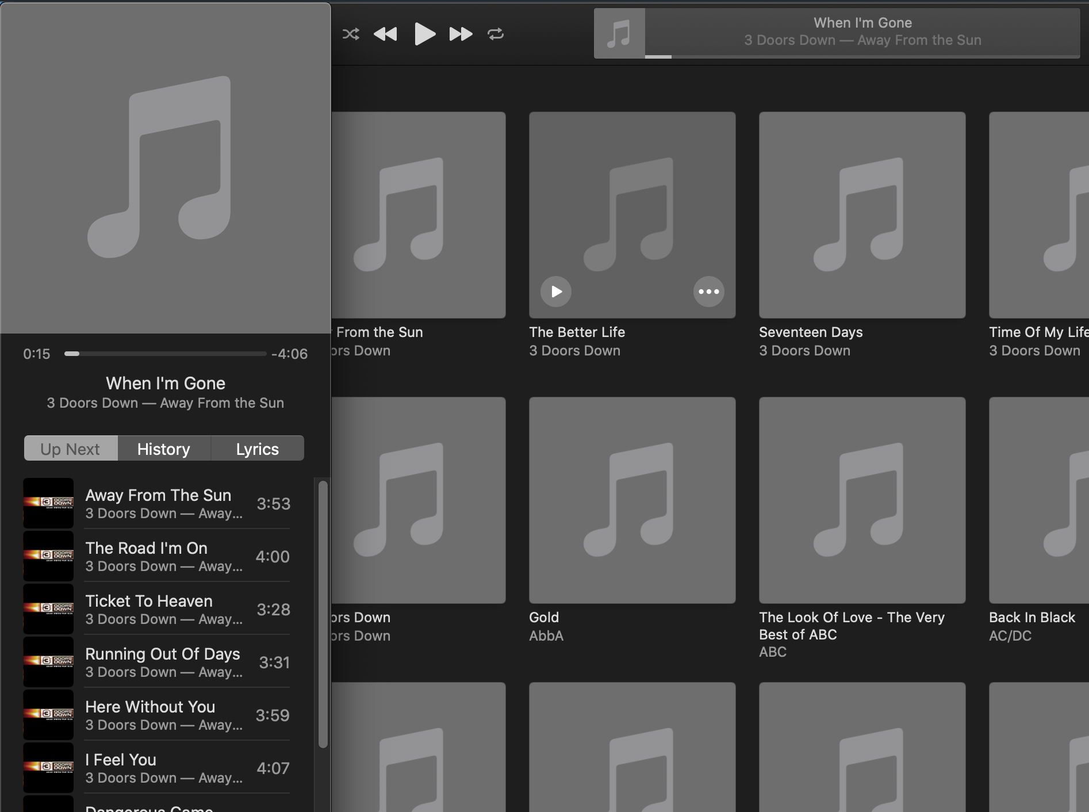Toggle playback with the large album artwork

[x=165, y=167]
